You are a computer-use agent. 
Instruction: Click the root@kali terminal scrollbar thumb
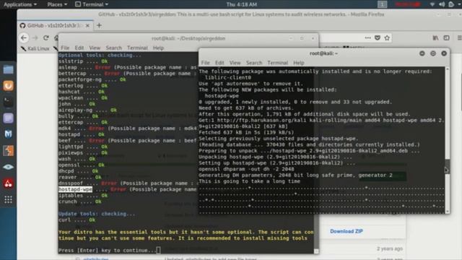(448, 167)
